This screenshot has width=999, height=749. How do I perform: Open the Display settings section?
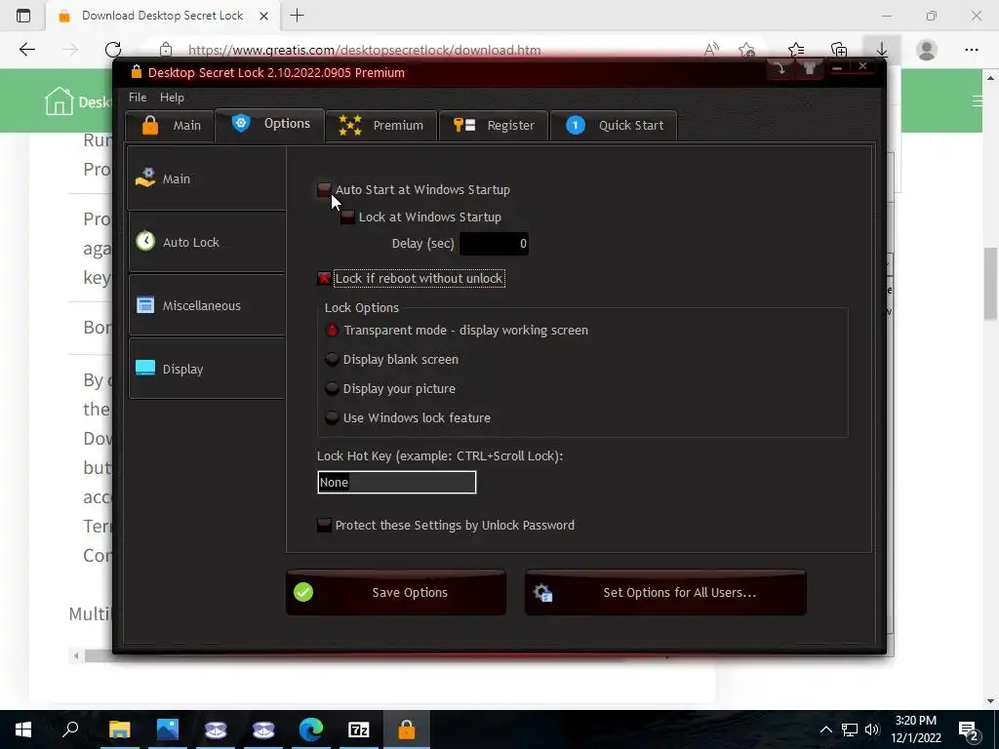tap(207, 369)
